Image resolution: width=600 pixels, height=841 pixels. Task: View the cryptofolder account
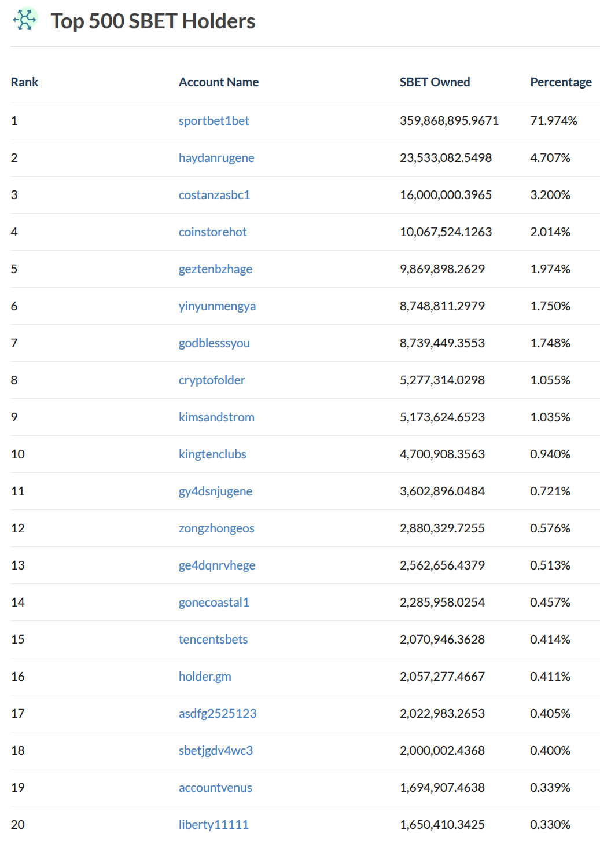(212, 380)
